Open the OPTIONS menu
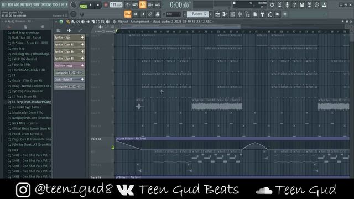 pyautogui.click(x=46, y=4)
